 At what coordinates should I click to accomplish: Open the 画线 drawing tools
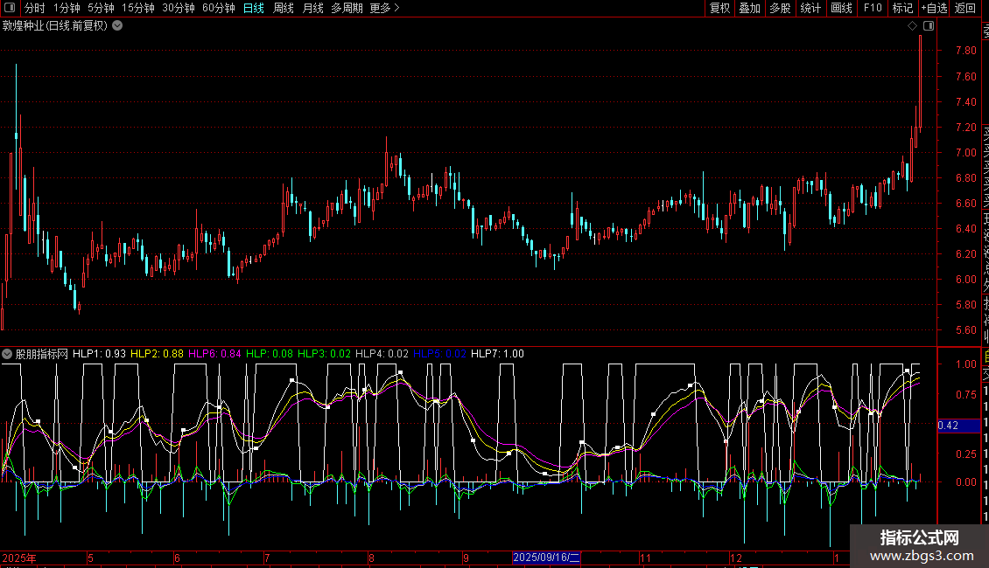[x=841, y=8]
